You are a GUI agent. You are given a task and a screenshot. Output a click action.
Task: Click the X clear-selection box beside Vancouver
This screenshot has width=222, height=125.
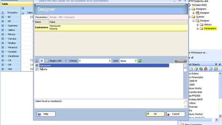(x=185, y=66)
